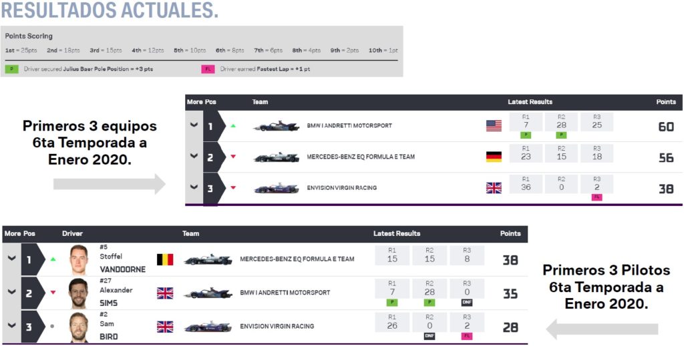Click Stoffel Vandoorne's portrait photo
Screen dimensions: 684x346
79,260
